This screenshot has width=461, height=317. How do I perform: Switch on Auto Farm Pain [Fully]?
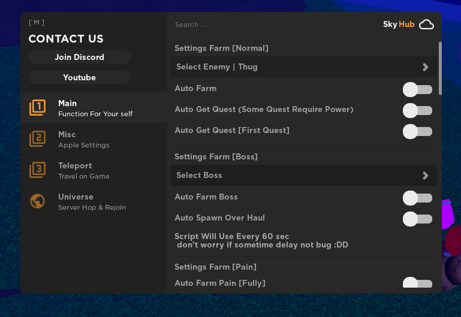click(417, 283)
